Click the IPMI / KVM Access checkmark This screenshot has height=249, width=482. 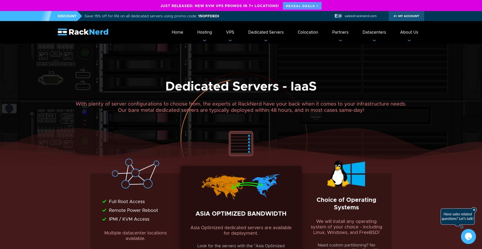pyautogui.click(x=104, y=219)
